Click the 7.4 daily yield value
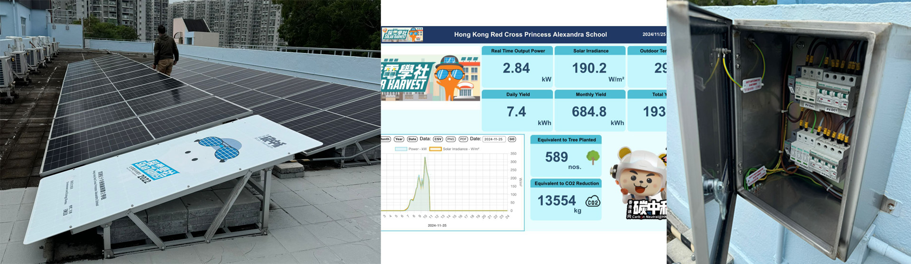Screen dimensions: 911x264 click(x=516, y=112)
